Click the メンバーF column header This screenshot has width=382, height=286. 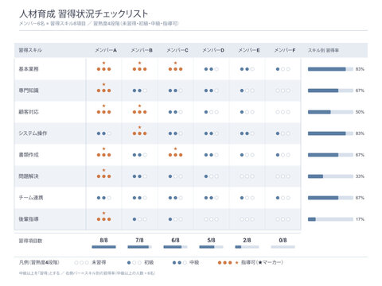[x=285, y=50]
